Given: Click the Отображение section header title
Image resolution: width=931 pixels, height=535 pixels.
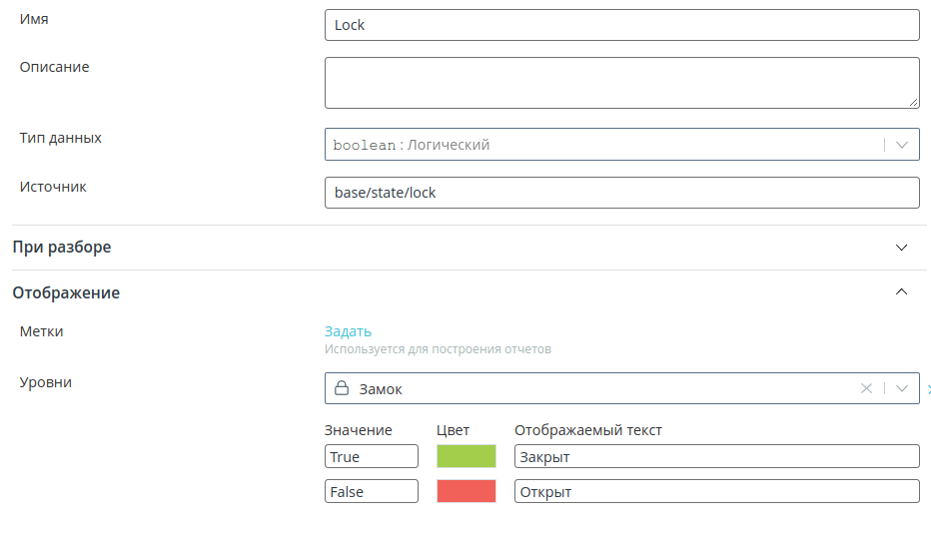Looking at the screenshot, I should (x=66, y=292).
